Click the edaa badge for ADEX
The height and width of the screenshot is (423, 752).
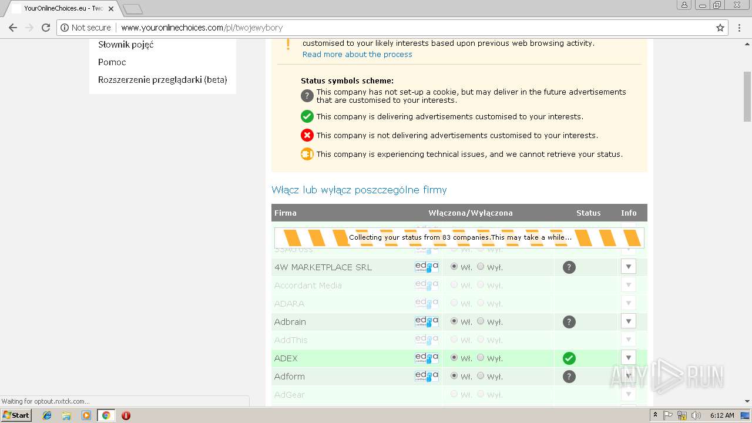click(427, 358)
